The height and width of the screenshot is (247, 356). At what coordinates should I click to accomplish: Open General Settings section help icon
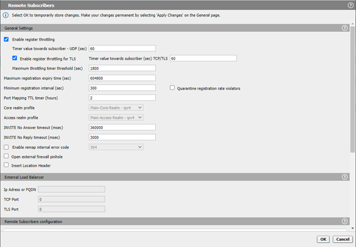coord(345,28)
